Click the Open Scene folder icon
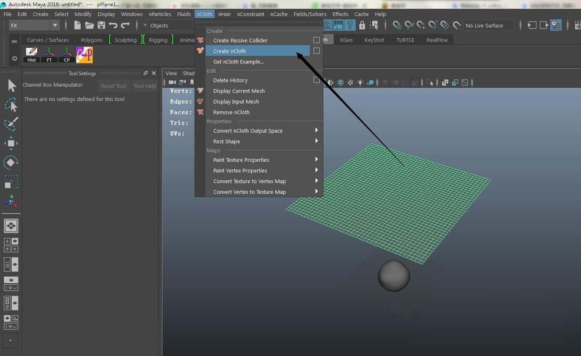Image resolution: width=581 pixels, height=356 pixels. (89, 25)
